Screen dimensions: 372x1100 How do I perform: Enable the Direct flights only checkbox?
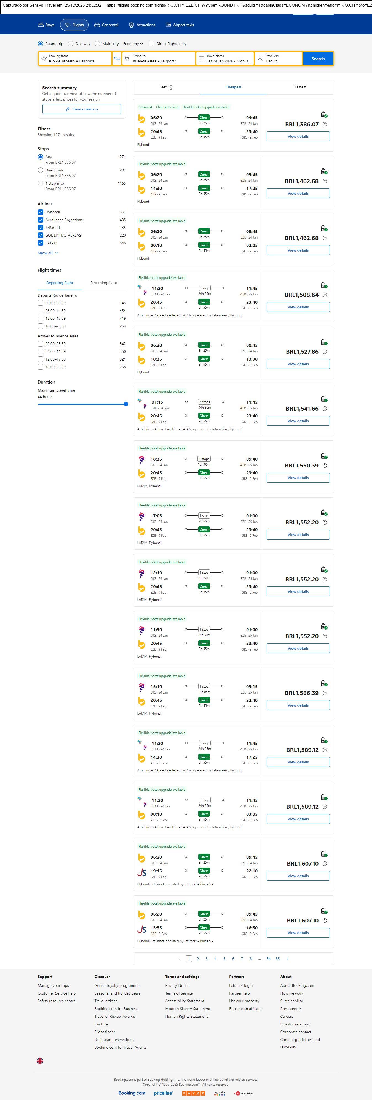[x=151, y=44]
